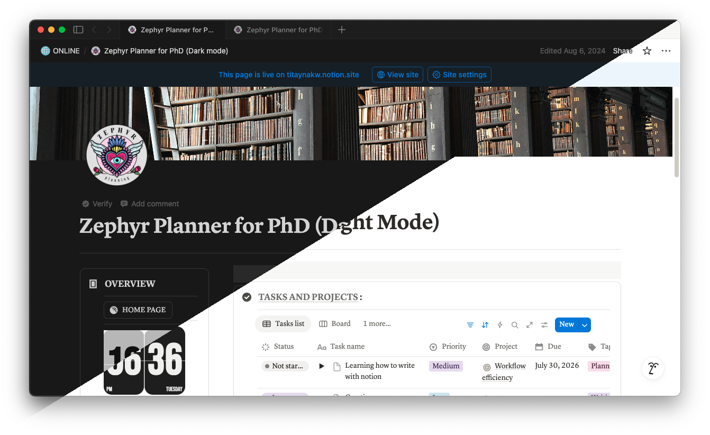Click the Project column header
The image size is (710, 435).
(x=500, y=347)
